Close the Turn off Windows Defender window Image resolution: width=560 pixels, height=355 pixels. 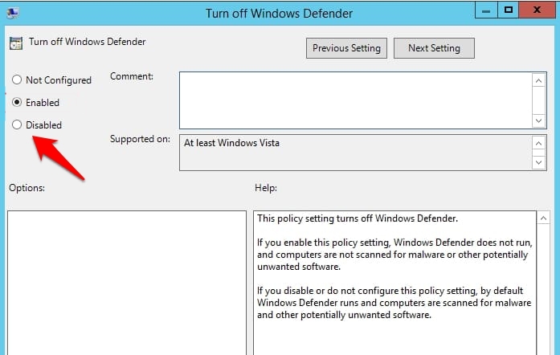point(537,10)
